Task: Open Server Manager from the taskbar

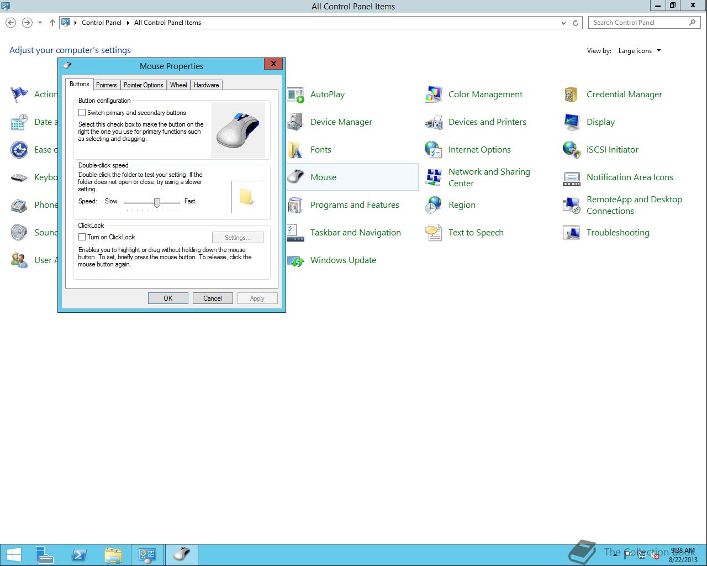Action: click(45, 555)
